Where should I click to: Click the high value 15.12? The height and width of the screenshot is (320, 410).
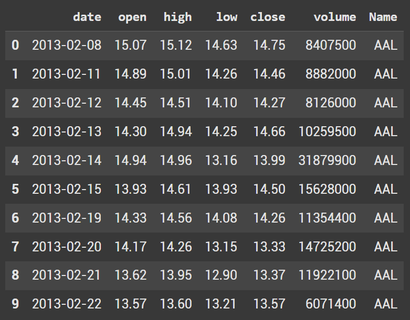(176, 45)
